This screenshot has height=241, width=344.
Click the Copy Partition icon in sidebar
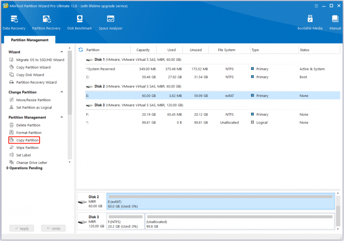12,140
